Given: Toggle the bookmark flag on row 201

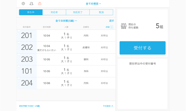Looking at the screenshot, I should point(19,31).
